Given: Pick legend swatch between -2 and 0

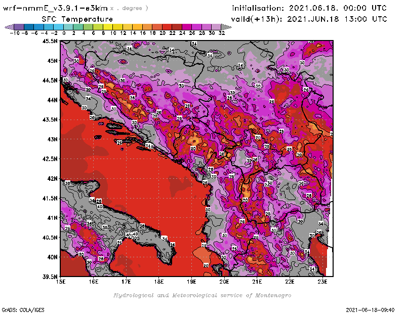Looking at the screenshot, I should point(58,27).
